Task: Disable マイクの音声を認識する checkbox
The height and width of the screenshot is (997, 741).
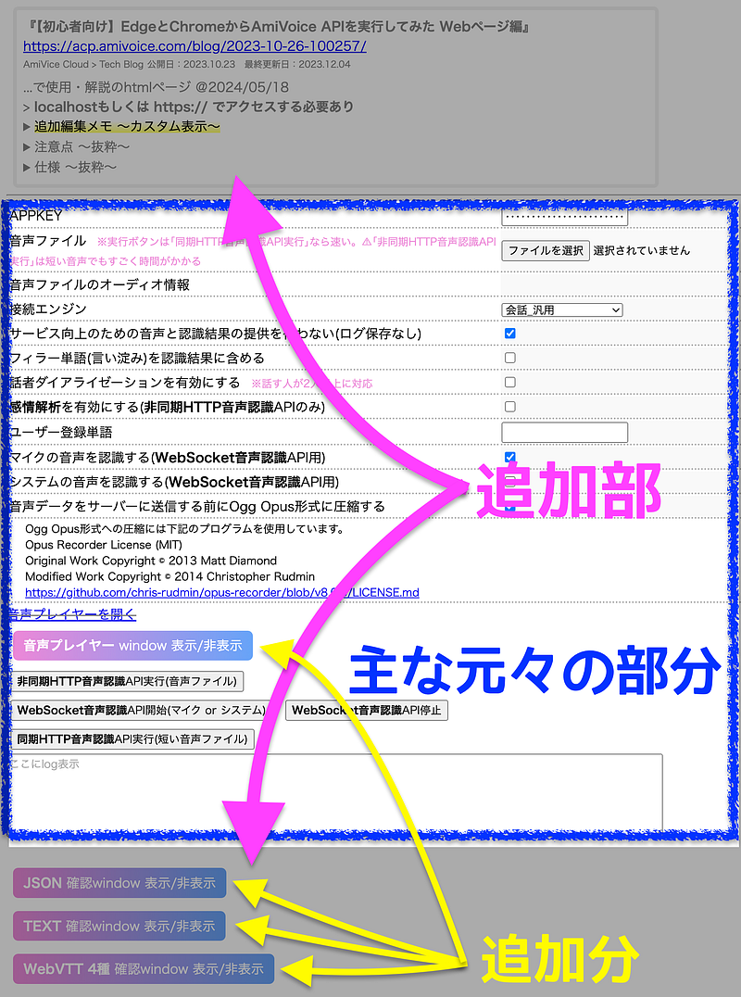Action: click(509, 456)
